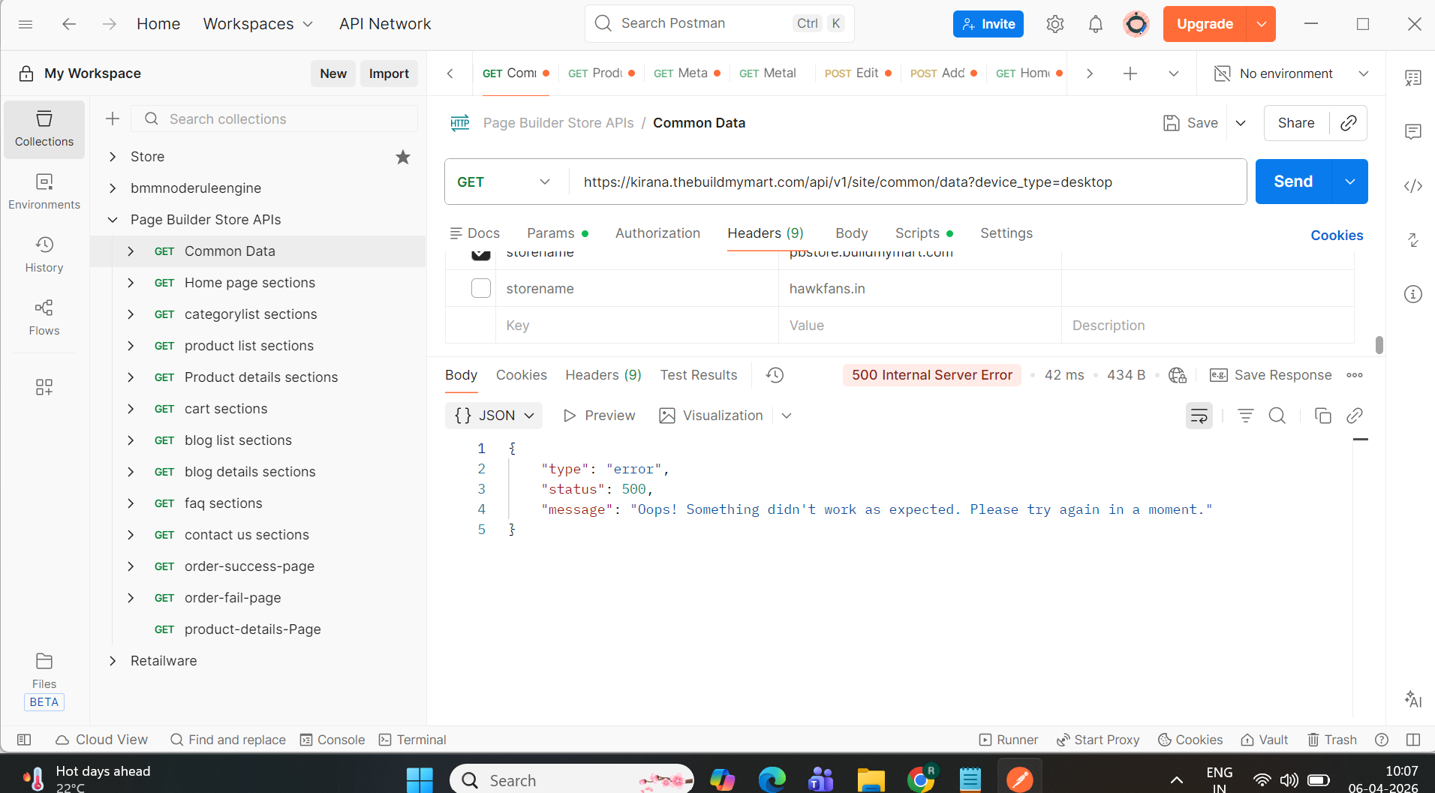This screenshot has height=793, width=1435.
Task: Open the code snippet panel
Action: click(1413, 186)
